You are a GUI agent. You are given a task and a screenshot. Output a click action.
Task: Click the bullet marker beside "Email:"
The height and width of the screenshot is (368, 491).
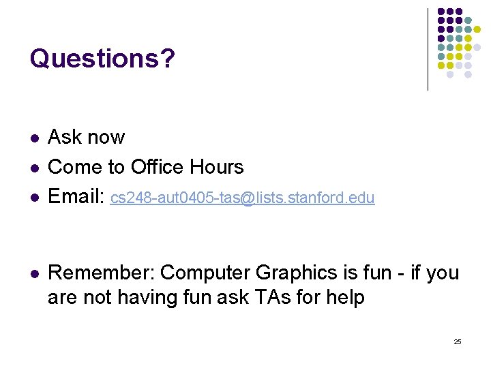(33, 198)
